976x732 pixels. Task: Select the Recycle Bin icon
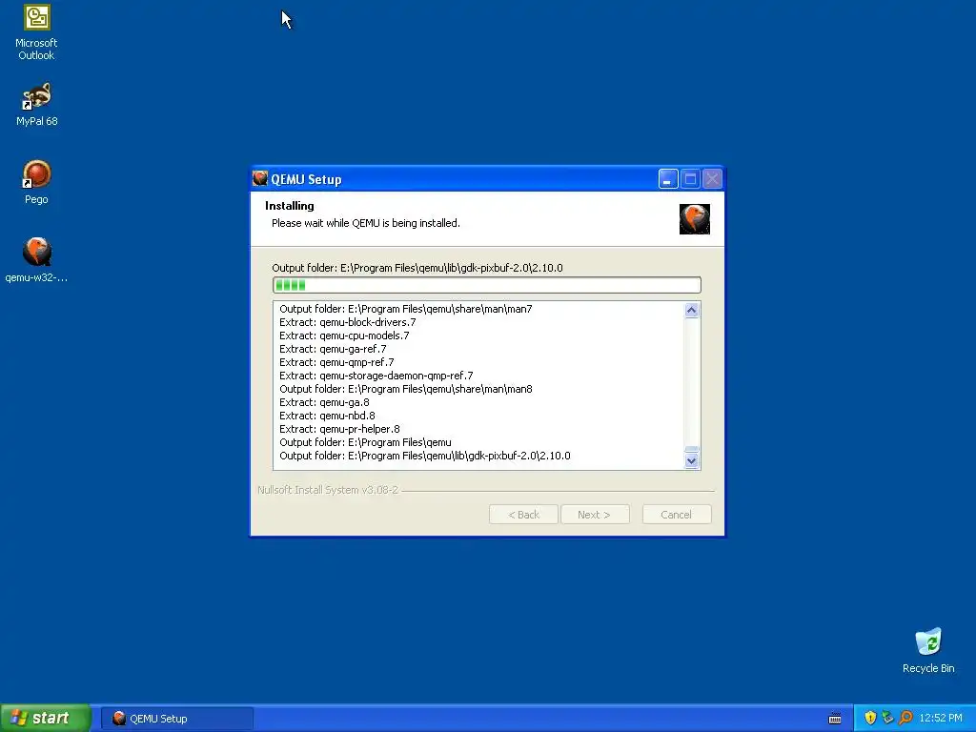928,650
